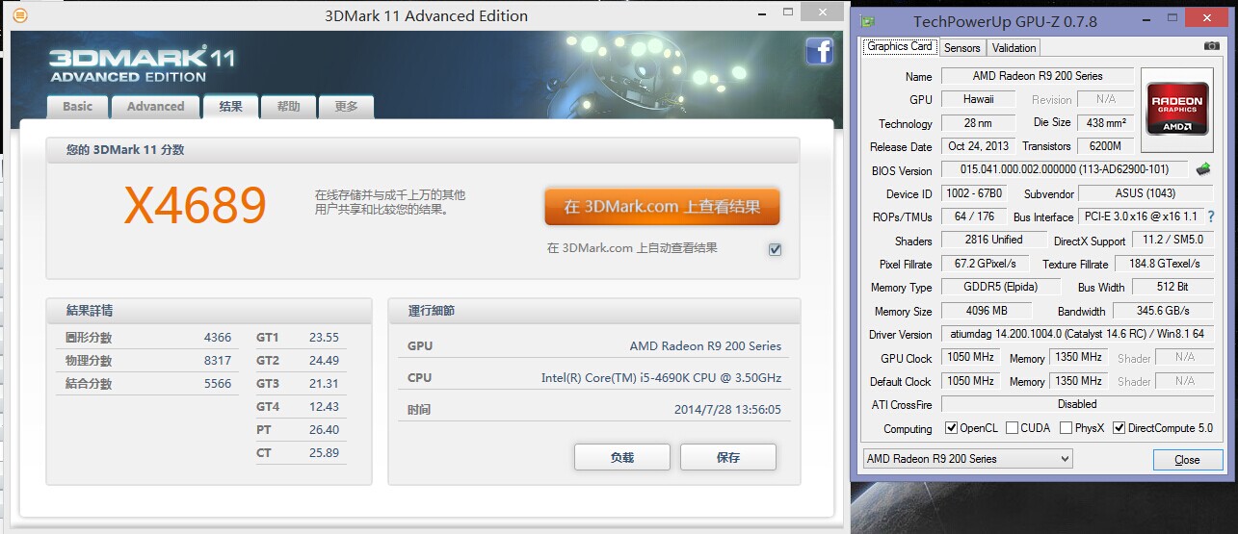Open the Facebook icon in 3DMark banner
The image size is (1238, 534).
(x=819, y=51)
